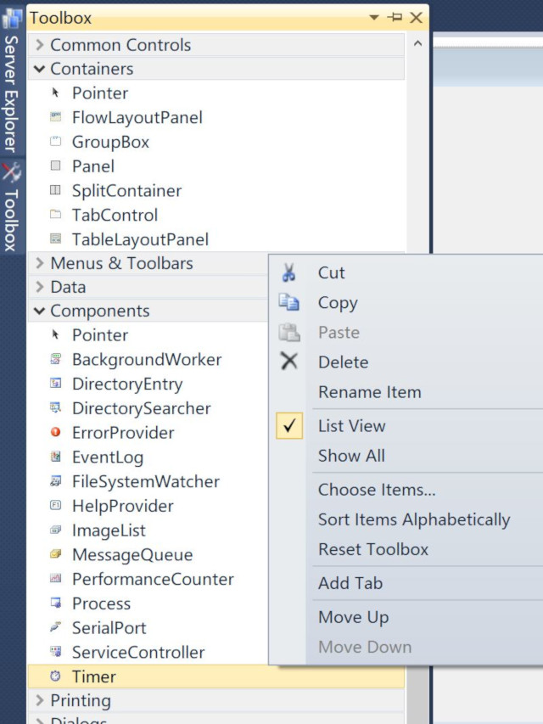Click the SerialPort component icon

pos(56,627)
